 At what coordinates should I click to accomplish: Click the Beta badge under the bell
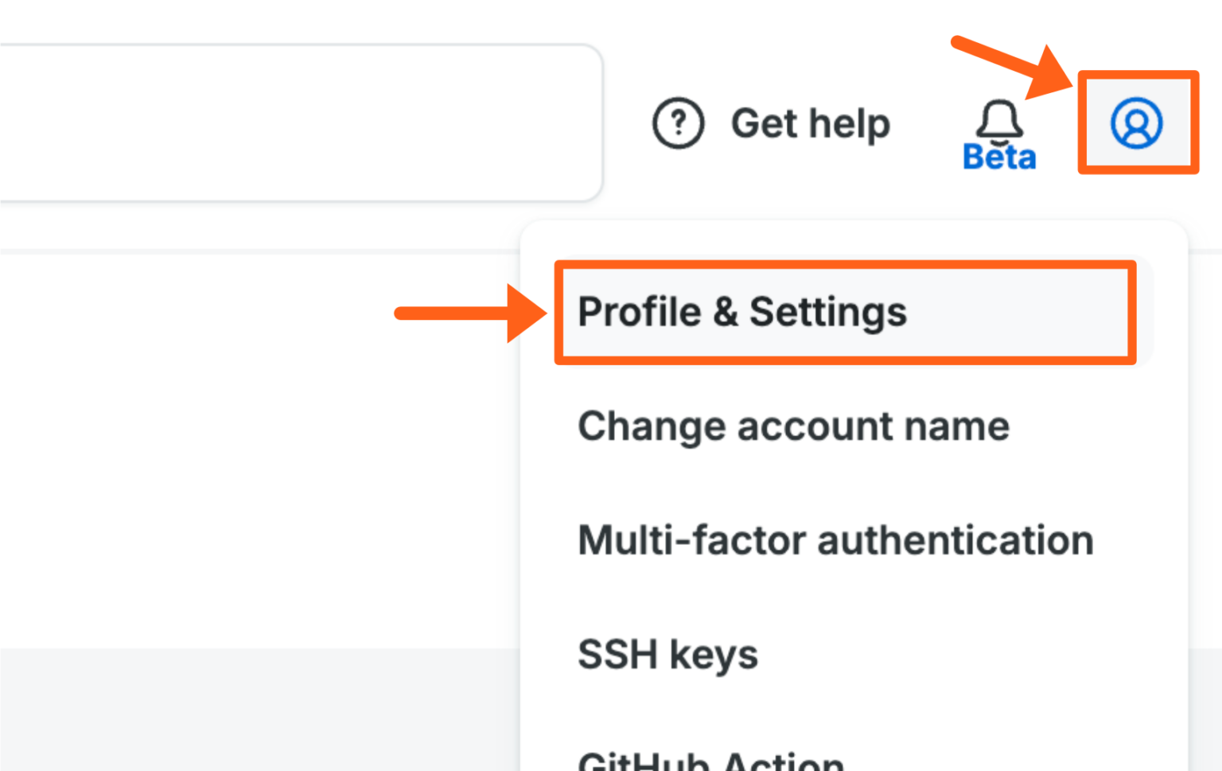click(998, 158)
